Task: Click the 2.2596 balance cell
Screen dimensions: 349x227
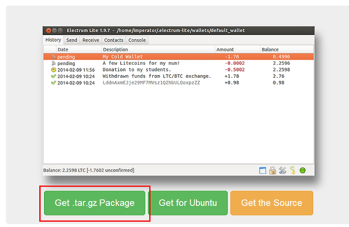Action: tap(281, 63)
